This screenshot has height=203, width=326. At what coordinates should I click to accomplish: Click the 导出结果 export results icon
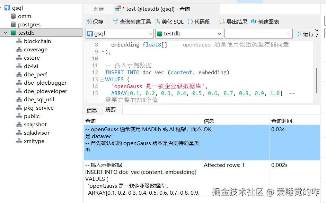tap(222, 22)
